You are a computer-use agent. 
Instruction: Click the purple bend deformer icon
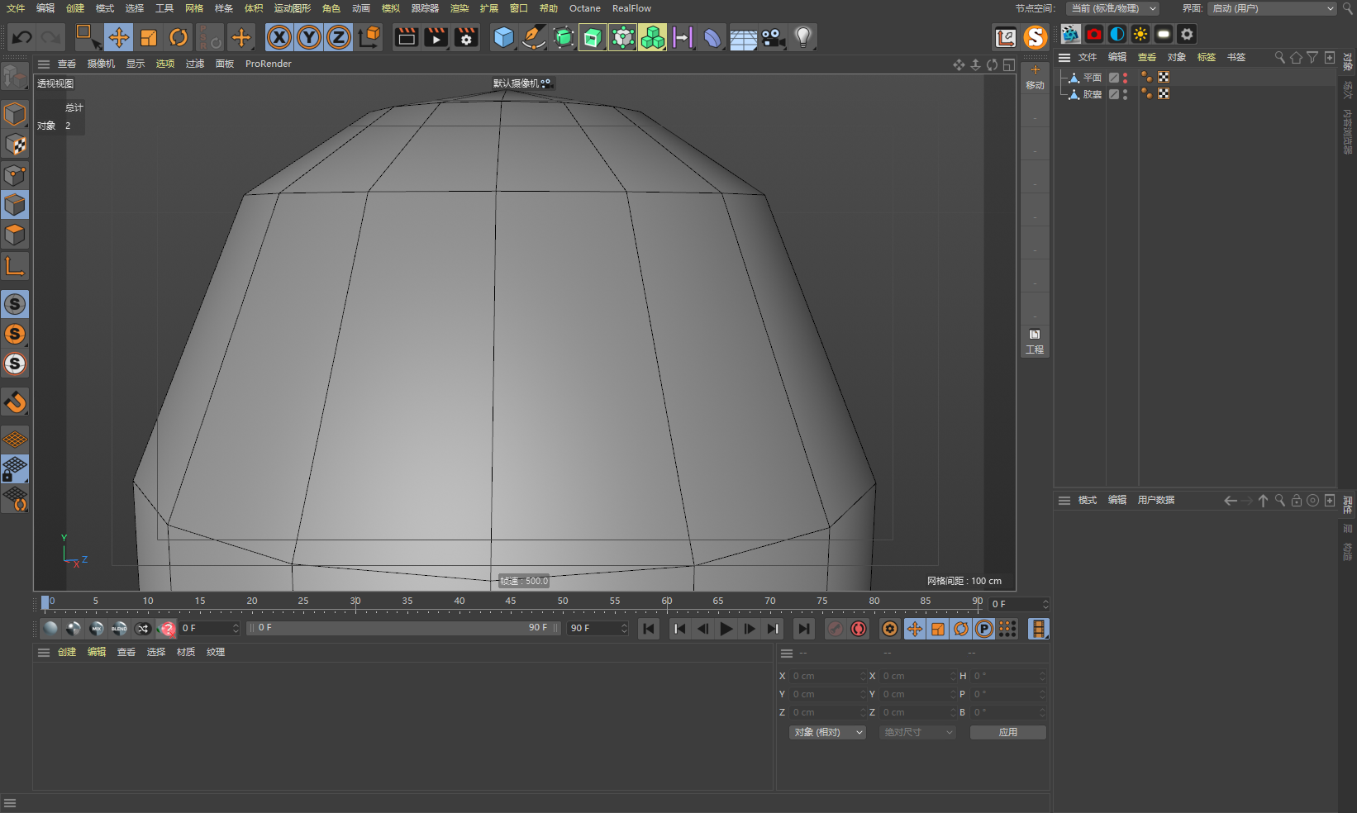point(712,37)
